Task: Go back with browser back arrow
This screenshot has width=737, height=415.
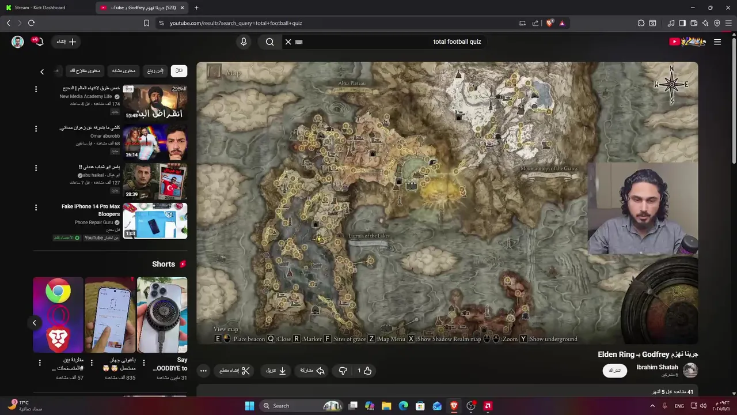Action: click(8, 23)
